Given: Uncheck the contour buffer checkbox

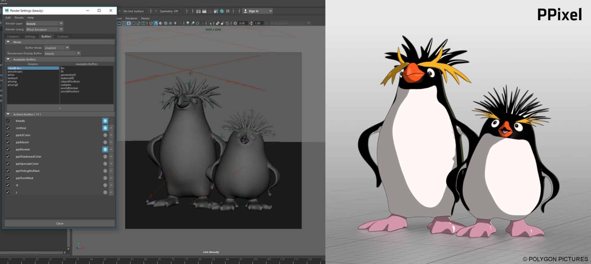Looking at the screenshot, I should (x=8, y=128).
